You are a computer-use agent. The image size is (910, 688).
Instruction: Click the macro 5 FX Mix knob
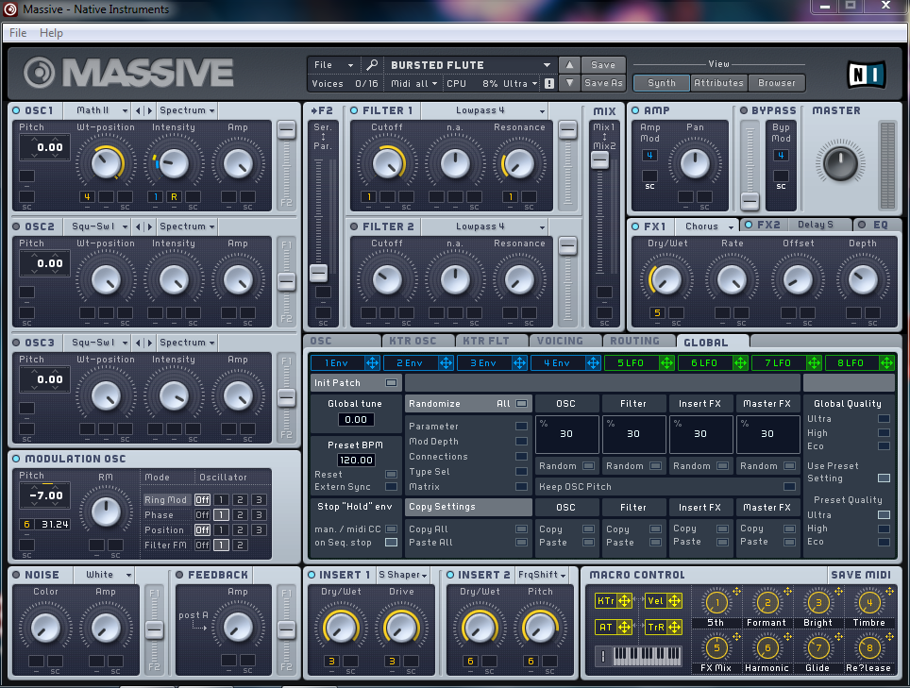click(716, 647)
